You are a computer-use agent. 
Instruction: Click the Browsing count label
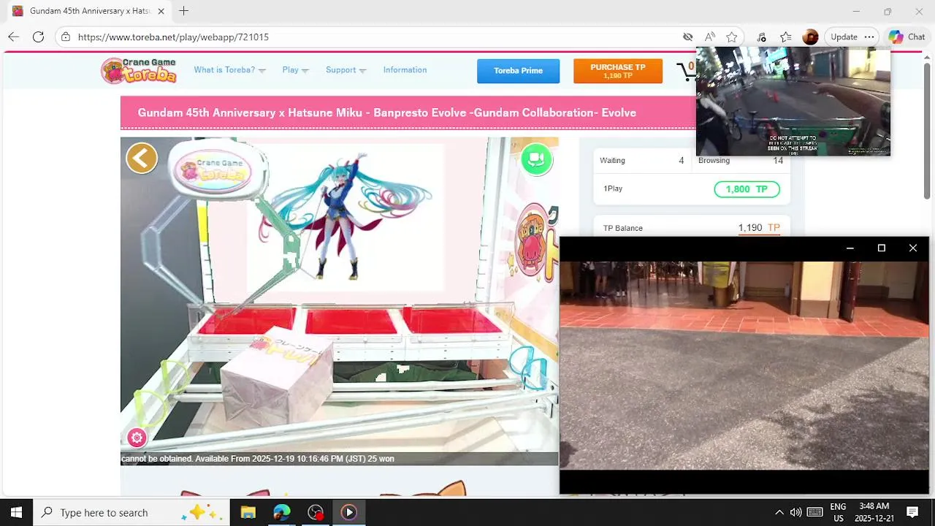pos(714,161)
